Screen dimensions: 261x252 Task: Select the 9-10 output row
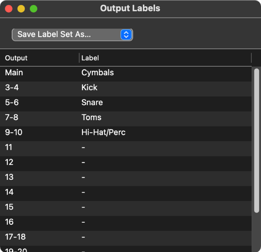coord(14,132)
